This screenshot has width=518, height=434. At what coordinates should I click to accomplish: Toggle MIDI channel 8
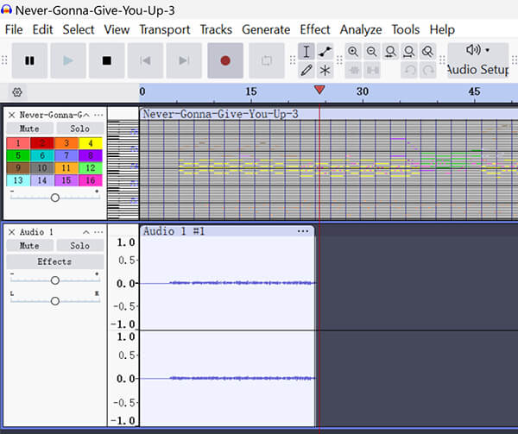(91, 155)
